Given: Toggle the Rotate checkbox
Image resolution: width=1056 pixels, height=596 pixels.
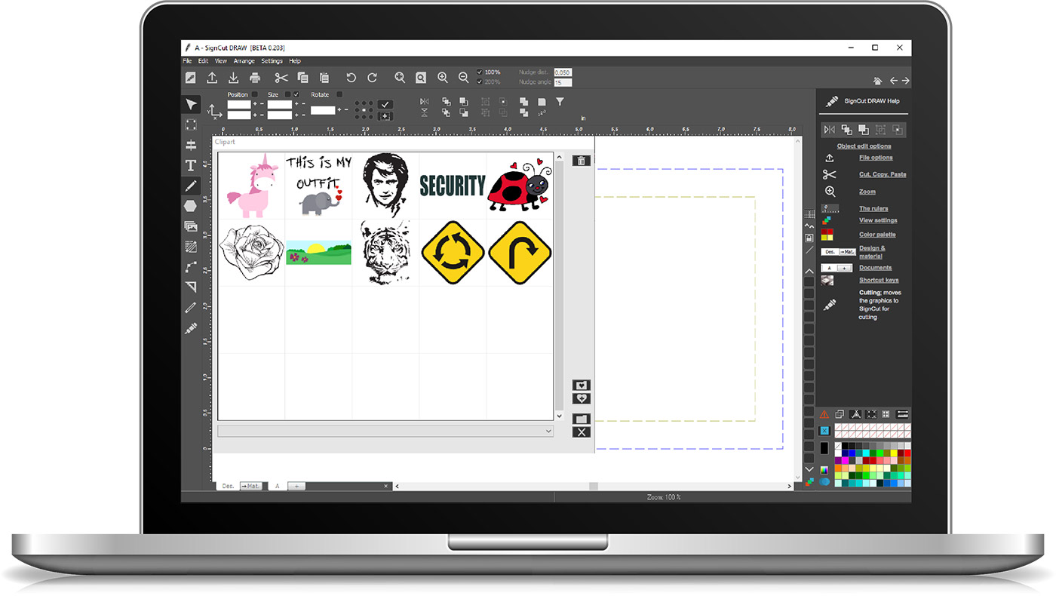Looking at the screenshot, I should coord(339,94).
